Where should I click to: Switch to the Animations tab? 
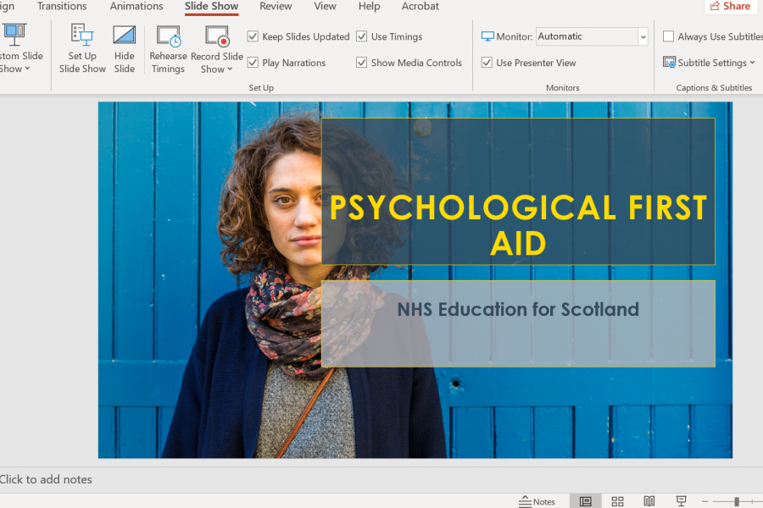(x=136, y=7)
